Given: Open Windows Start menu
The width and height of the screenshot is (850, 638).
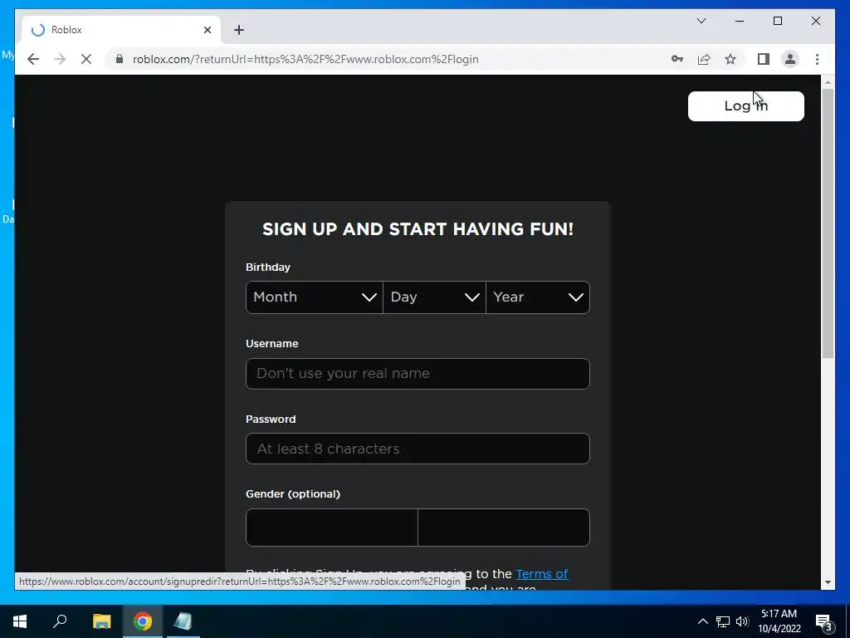Looking at the screenshot, I should tap(20, 621).
